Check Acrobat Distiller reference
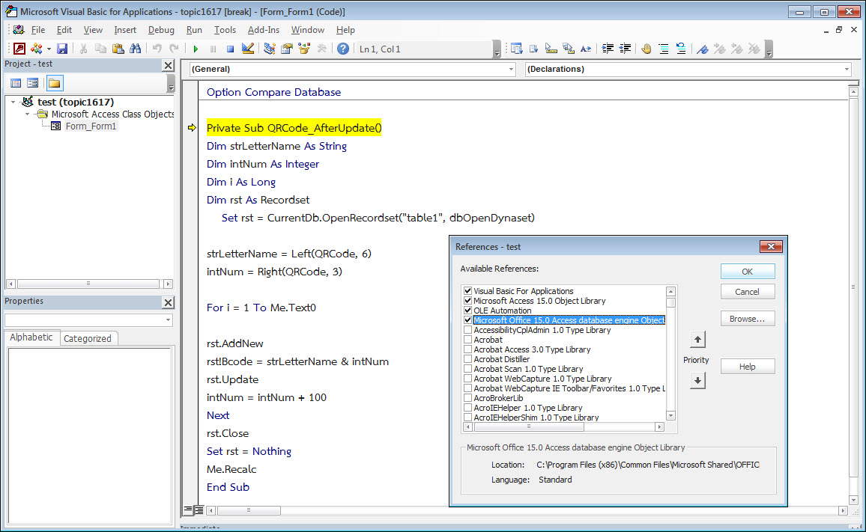The width and height of the screenshot is (866, 532). (467, 359)
